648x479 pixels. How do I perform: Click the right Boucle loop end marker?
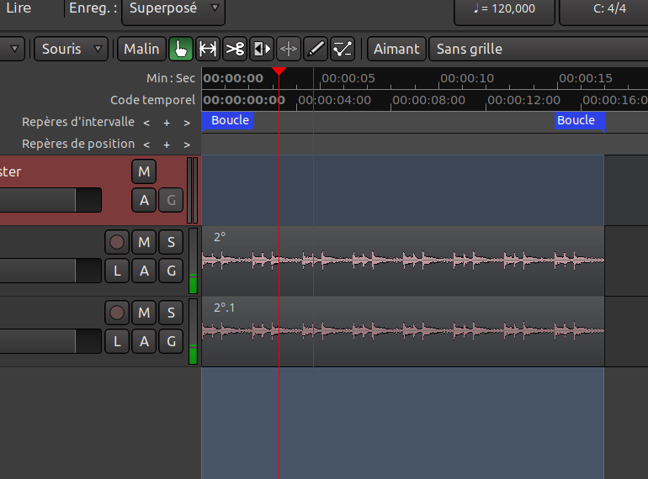[577, 121]
